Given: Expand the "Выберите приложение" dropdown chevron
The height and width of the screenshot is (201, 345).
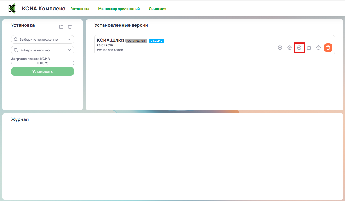Looking at the screenshot, I should click(69, 39).
